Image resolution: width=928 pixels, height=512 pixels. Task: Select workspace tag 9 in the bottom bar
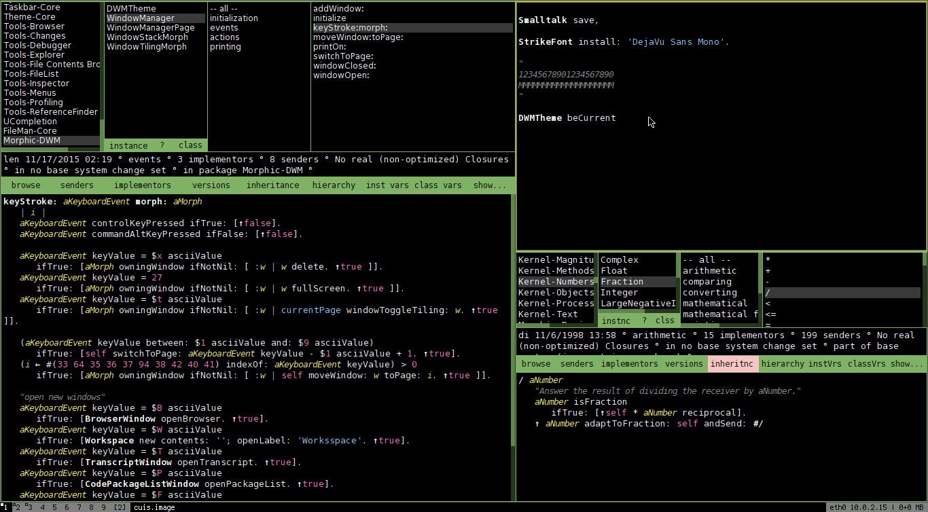(103, 507)
